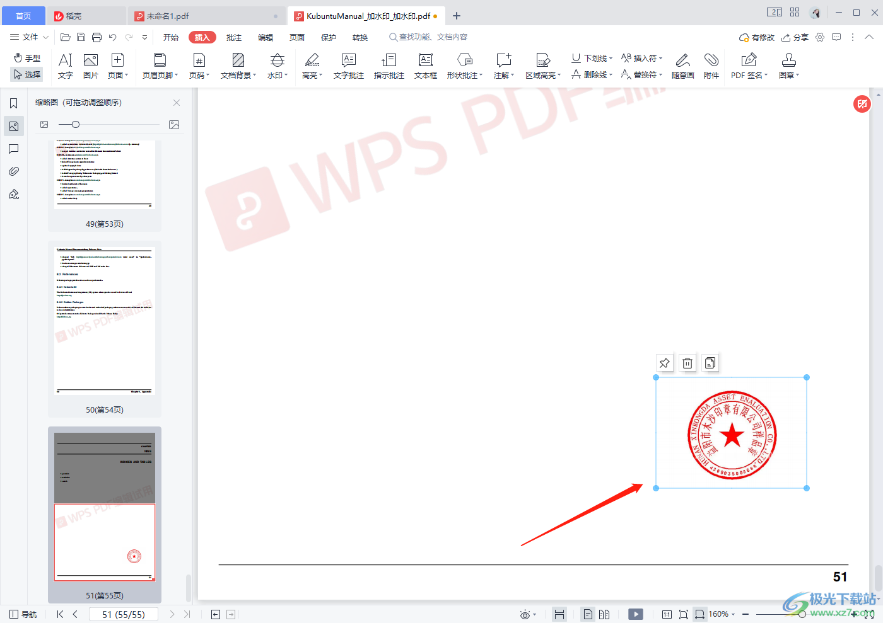Screen dimensions: 883x623
Task: Undo the last action
Action: (x=112, y=37)
